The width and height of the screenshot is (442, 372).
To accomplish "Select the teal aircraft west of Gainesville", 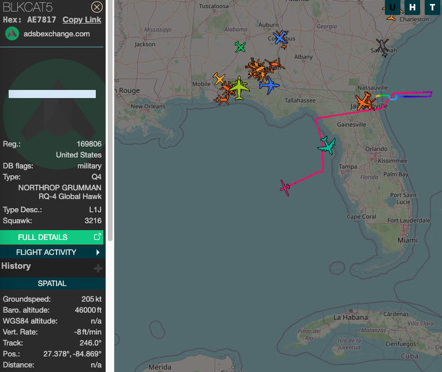I will [x=327, y=145].
